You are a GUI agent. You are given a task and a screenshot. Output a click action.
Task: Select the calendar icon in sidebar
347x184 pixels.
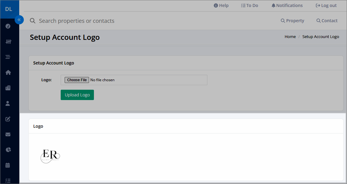click(x=8, y=165)
